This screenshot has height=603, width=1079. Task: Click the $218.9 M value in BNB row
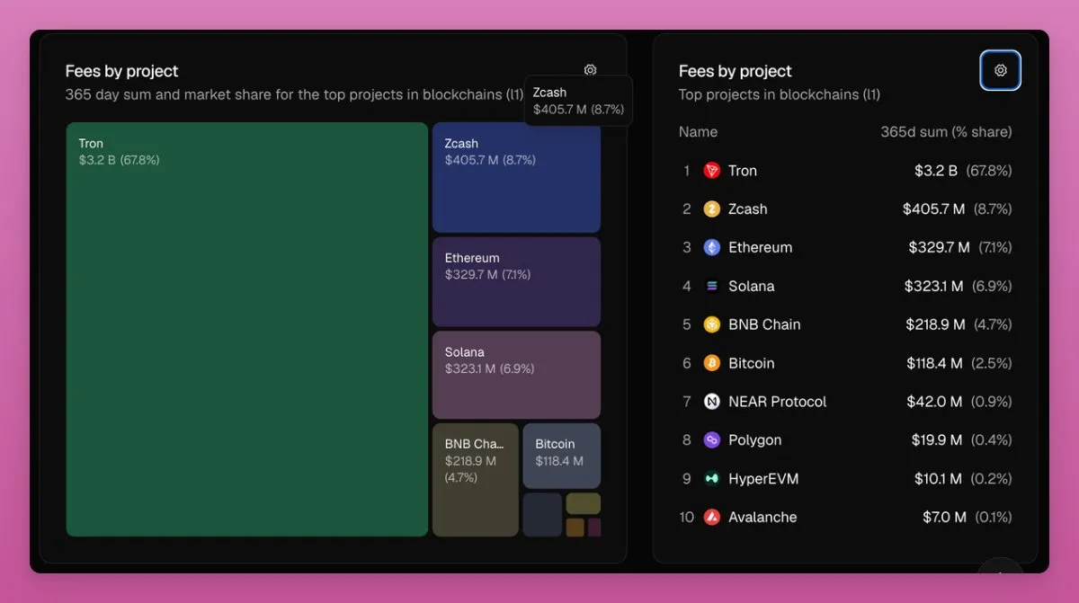pos(936,324)
